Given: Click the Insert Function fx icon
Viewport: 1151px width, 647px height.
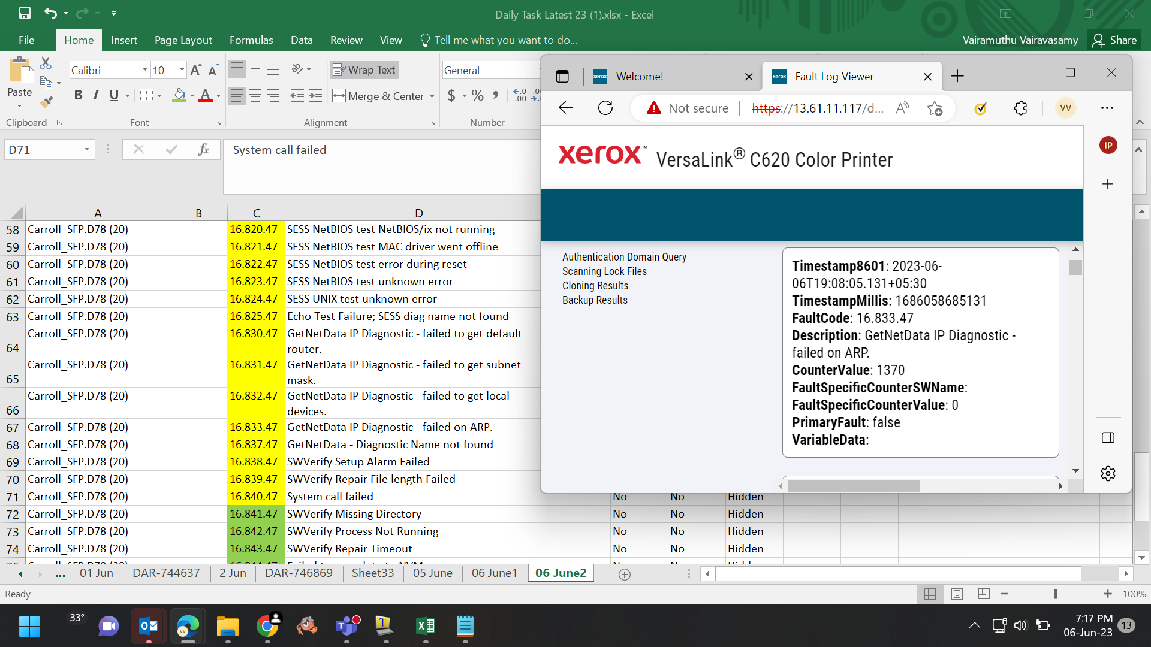Looking at the screenshot, I should pyautogui.click(x=203, y=149).
